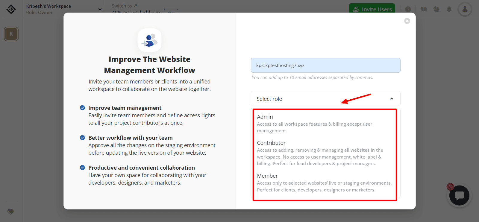Expand the Kripesh's Workspace switcher
The image size is (479, 222).
(64, 9)
